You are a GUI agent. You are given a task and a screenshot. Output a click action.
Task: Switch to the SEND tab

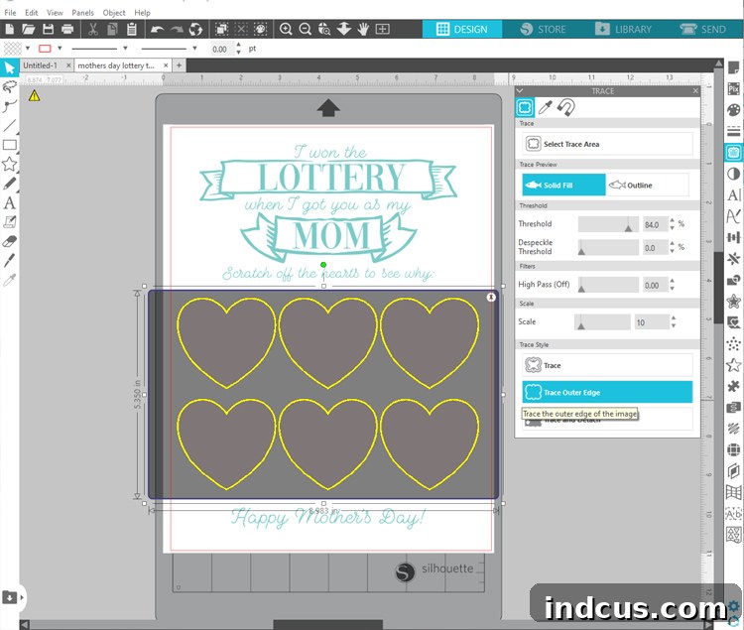703,30
